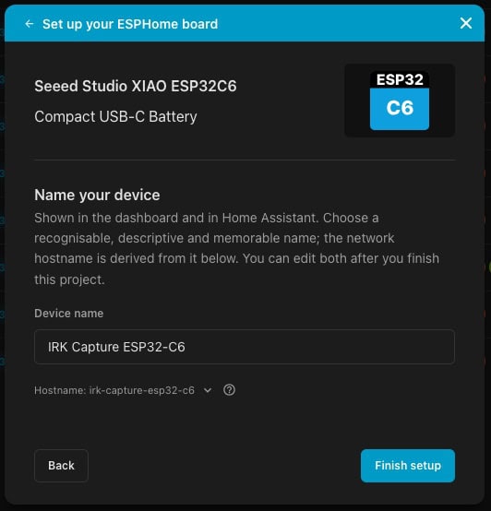Expand the hostname chevron dropdown

click(208, 390)
